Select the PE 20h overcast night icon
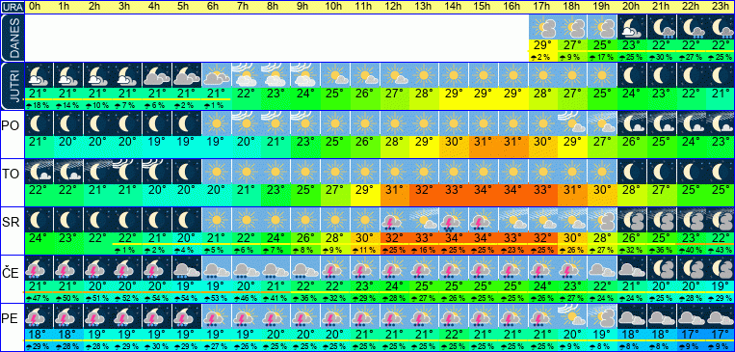 (x=632, y=315)
